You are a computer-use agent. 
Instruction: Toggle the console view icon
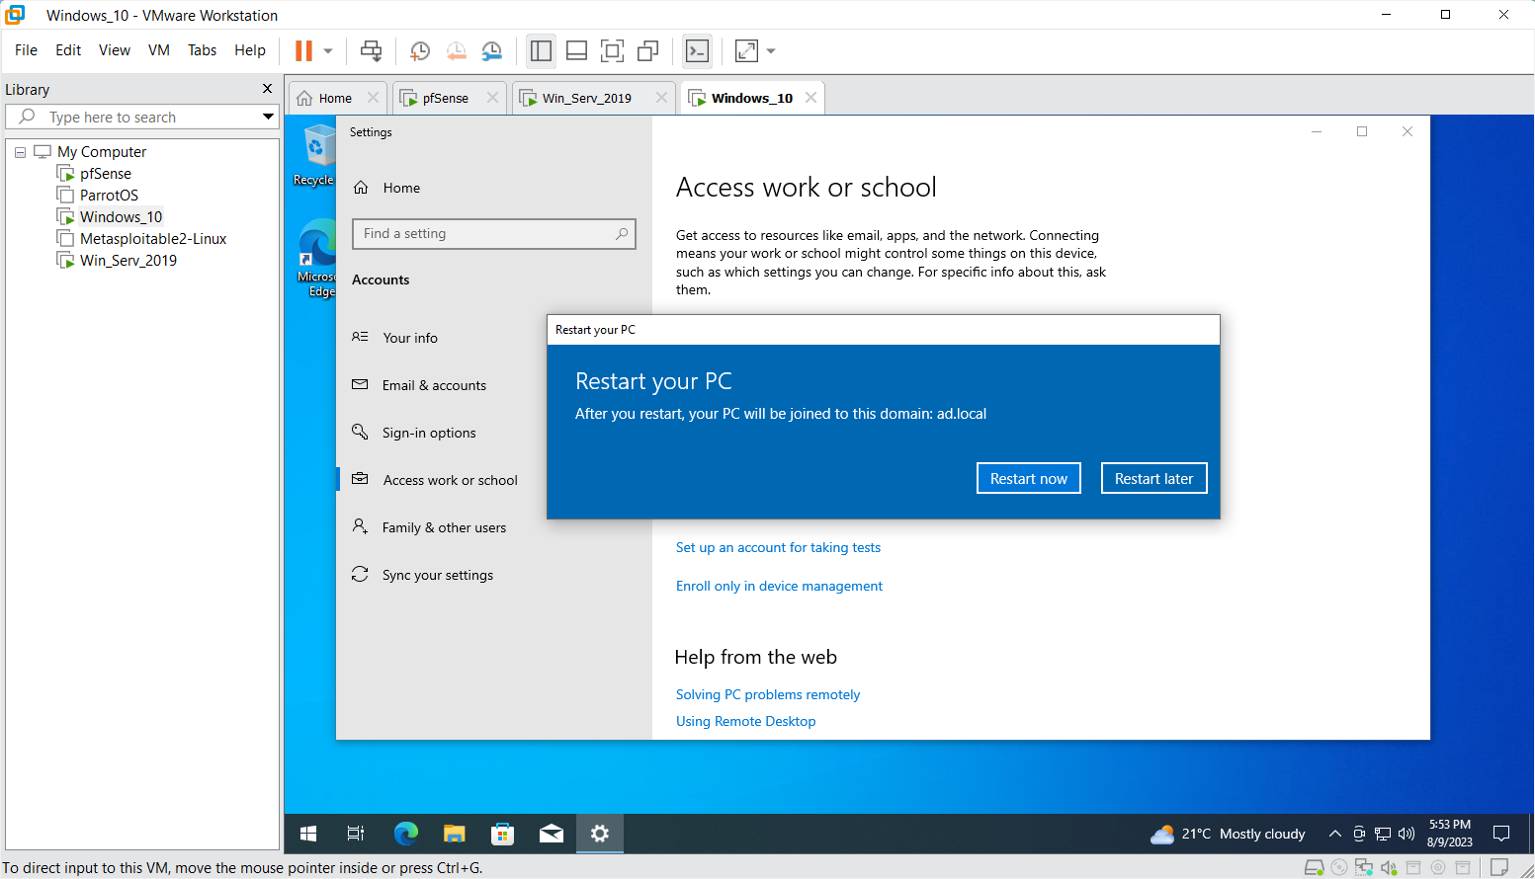(698, 50)
